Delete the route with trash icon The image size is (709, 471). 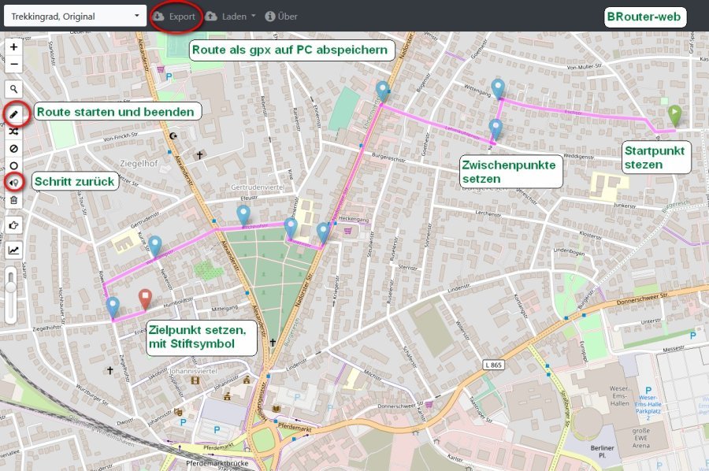[13, 200]
